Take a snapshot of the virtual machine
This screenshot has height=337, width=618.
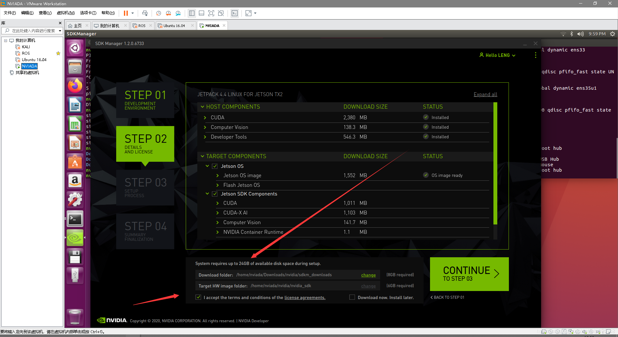tap(158, 13)
